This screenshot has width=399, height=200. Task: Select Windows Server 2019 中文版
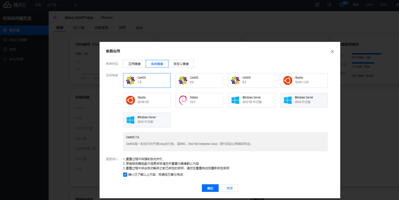pyautogui.click(x=147, y=120)
